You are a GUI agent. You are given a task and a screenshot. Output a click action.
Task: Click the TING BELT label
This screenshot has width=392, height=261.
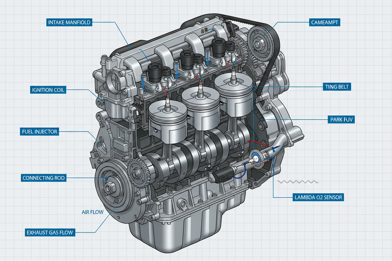337,87
